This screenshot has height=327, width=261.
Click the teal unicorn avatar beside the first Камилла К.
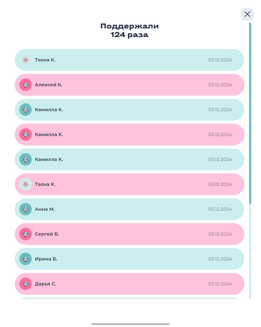tap(25, 110)
